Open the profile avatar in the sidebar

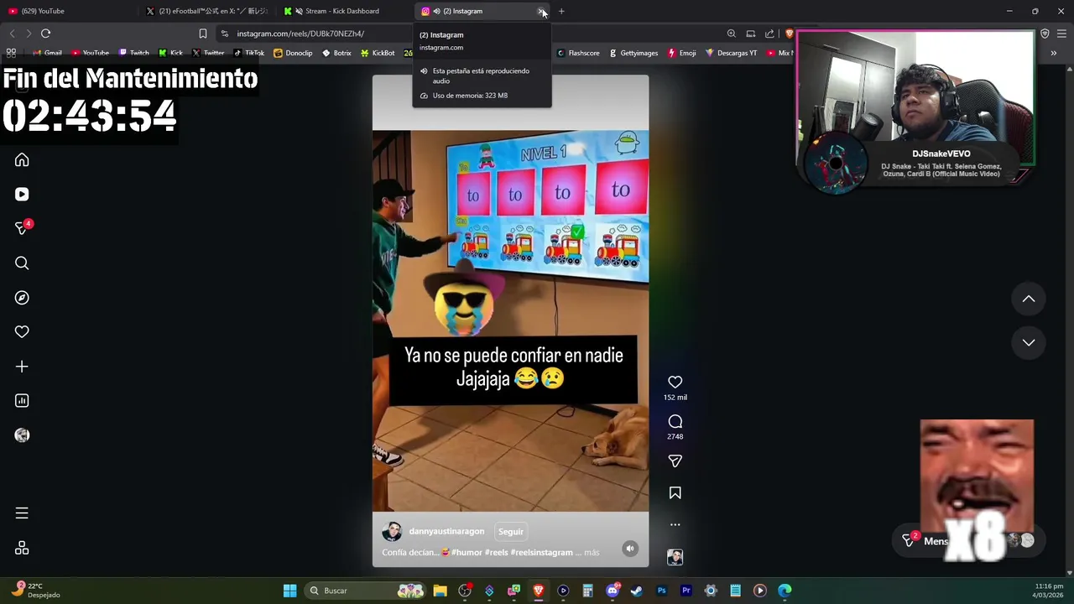22,435
